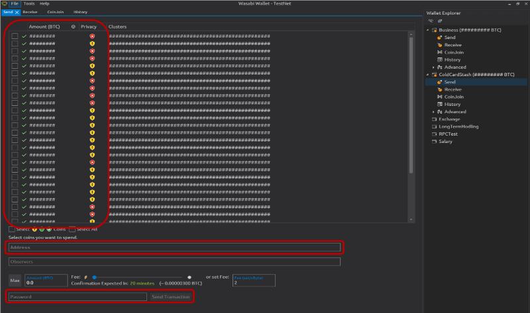
Task: Collapse the Business wallet tree node
Action: (x=428, y=30)
